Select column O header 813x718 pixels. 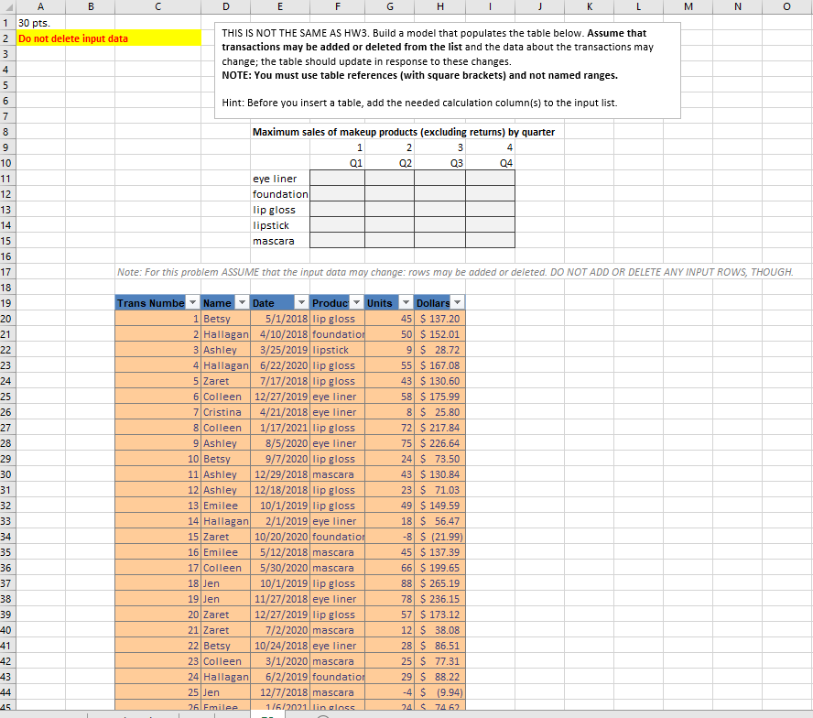(x=786, y=6)
